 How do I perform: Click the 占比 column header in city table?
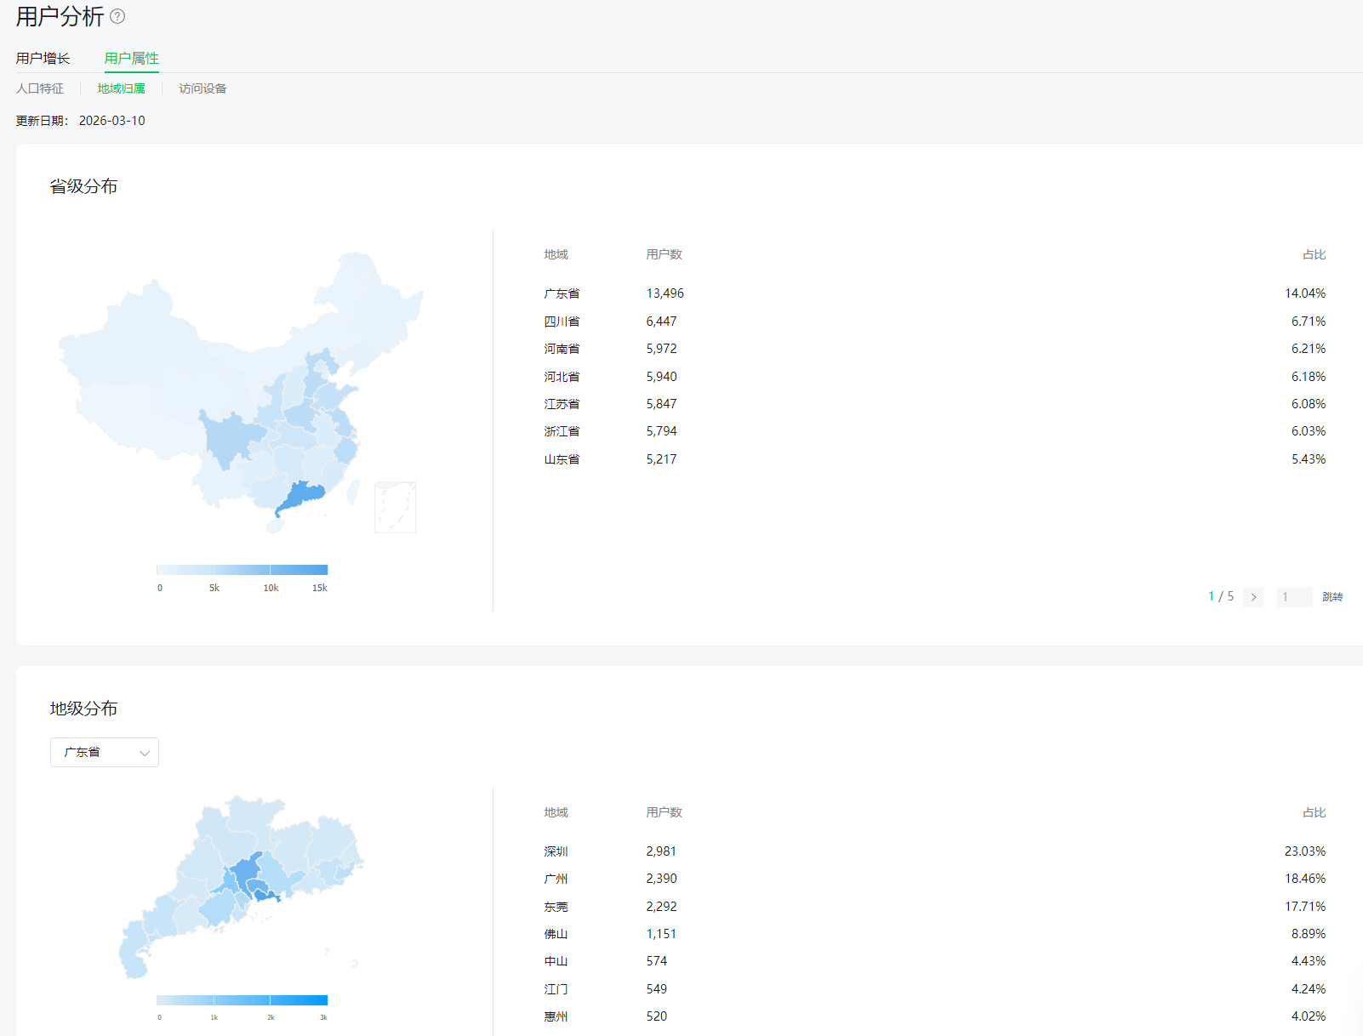click(x=1314, y=812)
